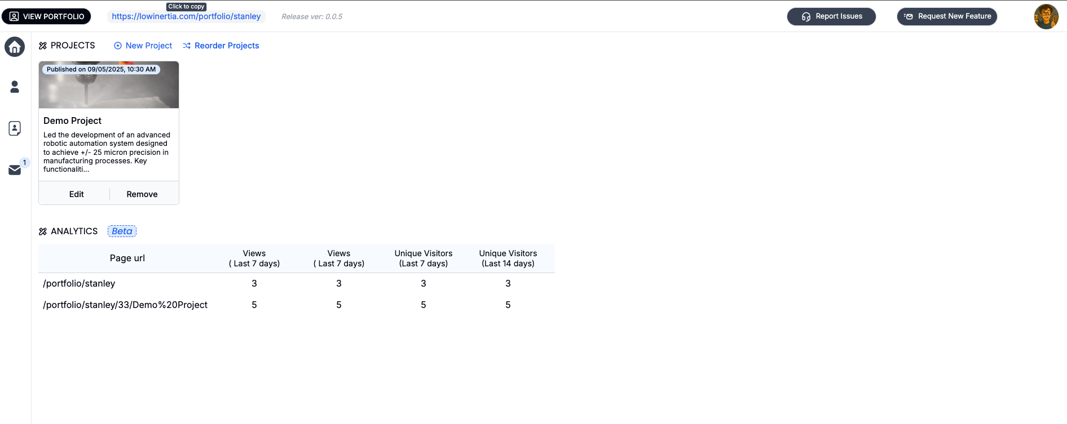Click the shuffle icon beside Reorder Projects
The width and height of the screenshot is (1067, 424).
pyautogui.click(x=187, y=46)
